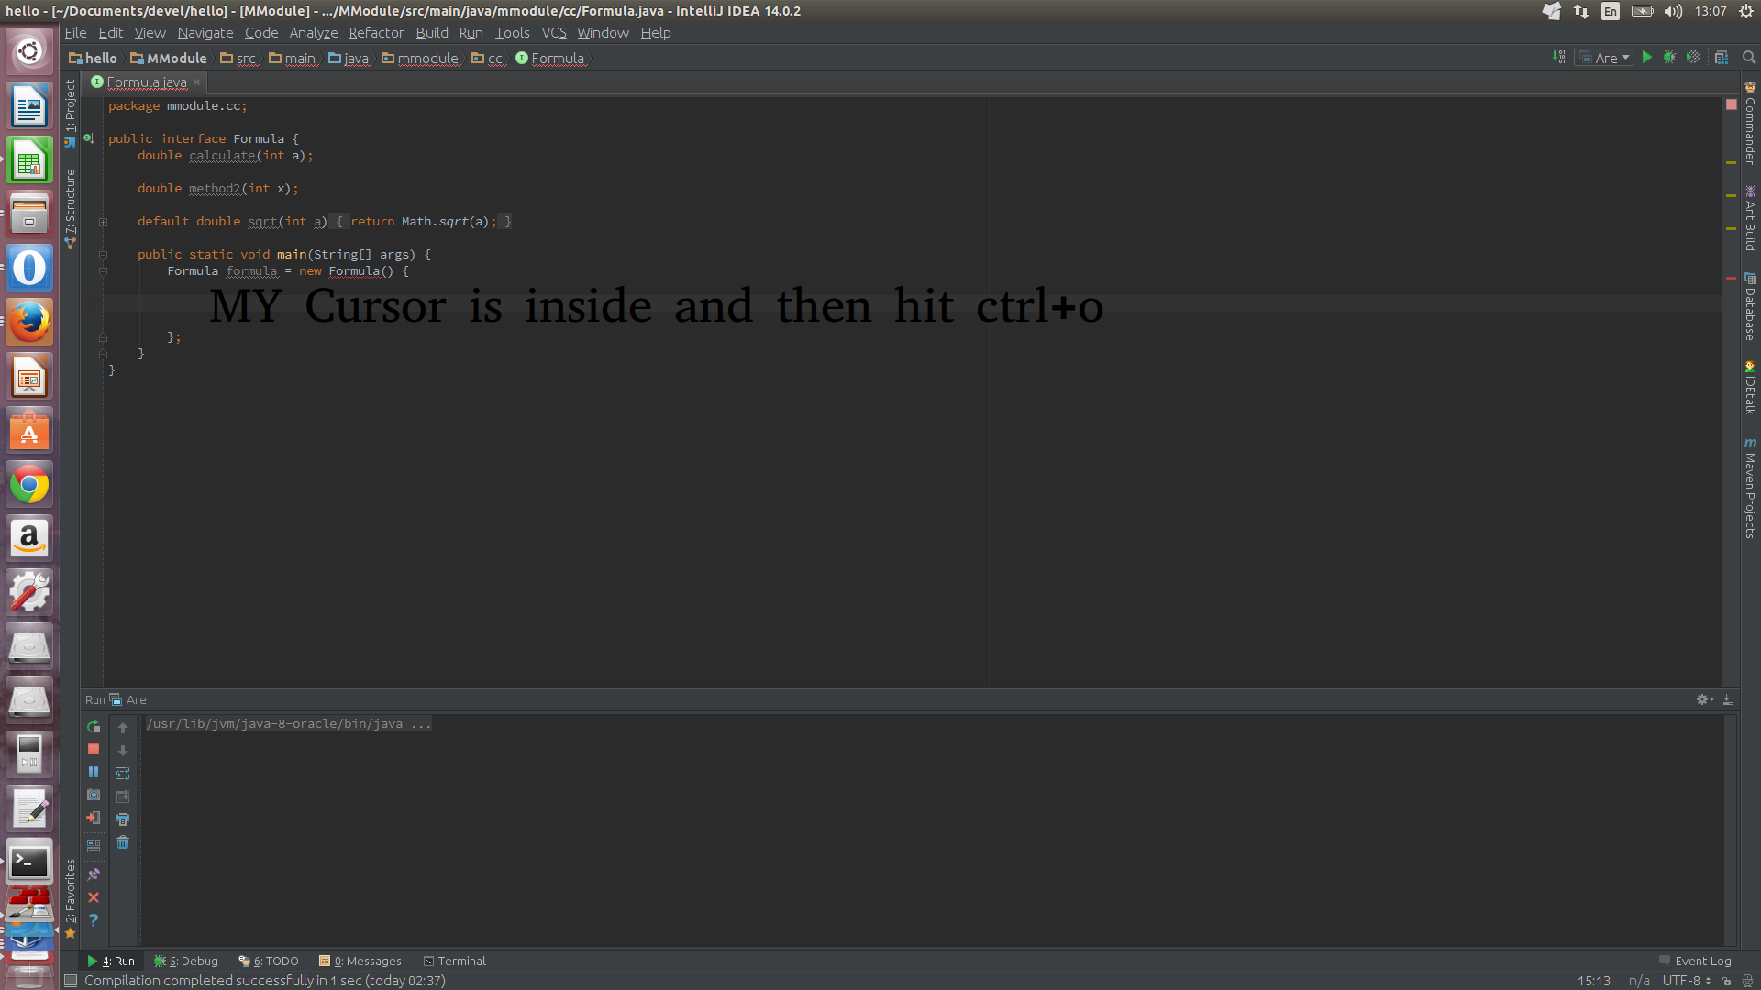Go up the stack trace arrow

pyautogui.click(x=123, y=728)
